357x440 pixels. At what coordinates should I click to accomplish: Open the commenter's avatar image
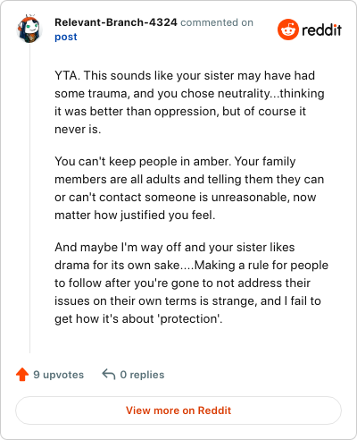click(x=29, y=29)
